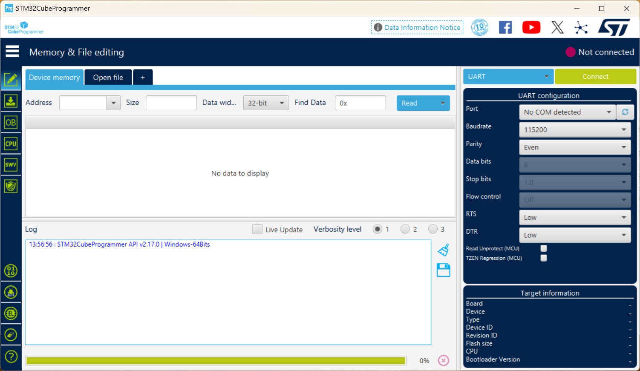
Task: Cancel operation with the red X icon
Action: click(444, 360)
